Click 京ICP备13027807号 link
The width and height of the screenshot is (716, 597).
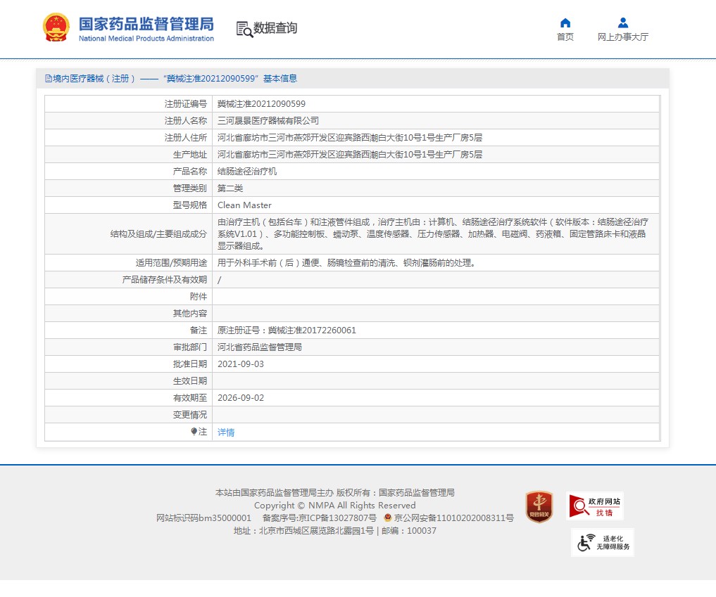(x=337, y=518)
